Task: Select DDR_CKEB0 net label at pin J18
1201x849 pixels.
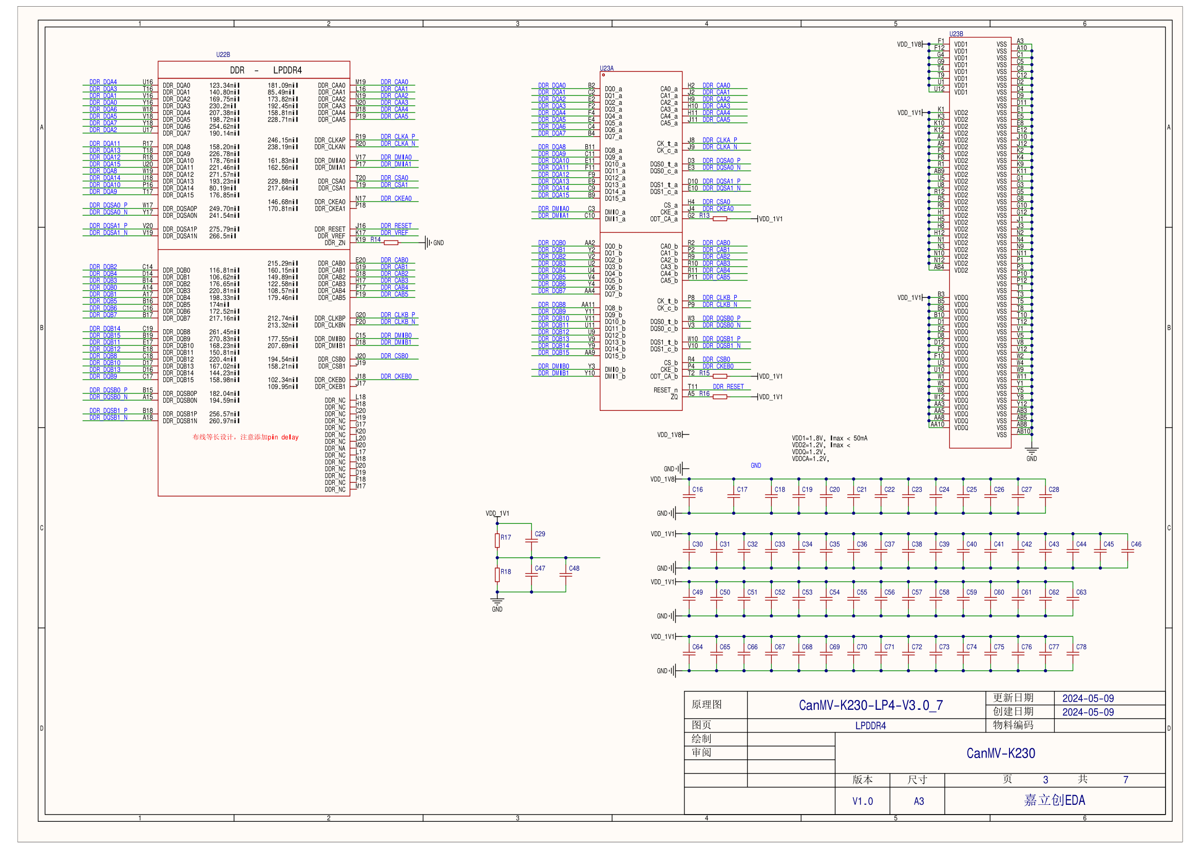Action: pyautogui.click(x=396, y=376)
